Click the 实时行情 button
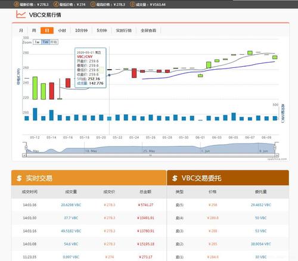 coord(124,30)
